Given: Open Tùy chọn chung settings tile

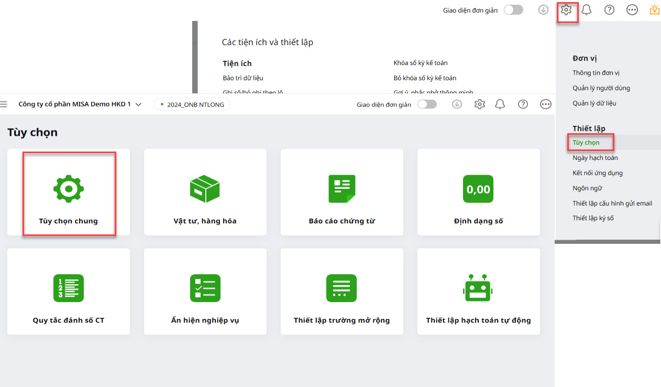Looking at the screenshot, I should point(69,192).
